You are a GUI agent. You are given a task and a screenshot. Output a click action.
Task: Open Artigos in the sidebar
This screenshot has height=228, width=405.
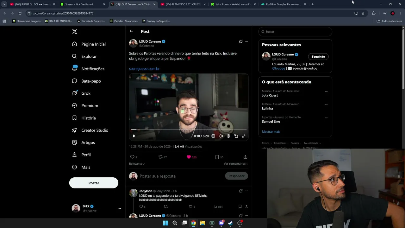point(84,142)
